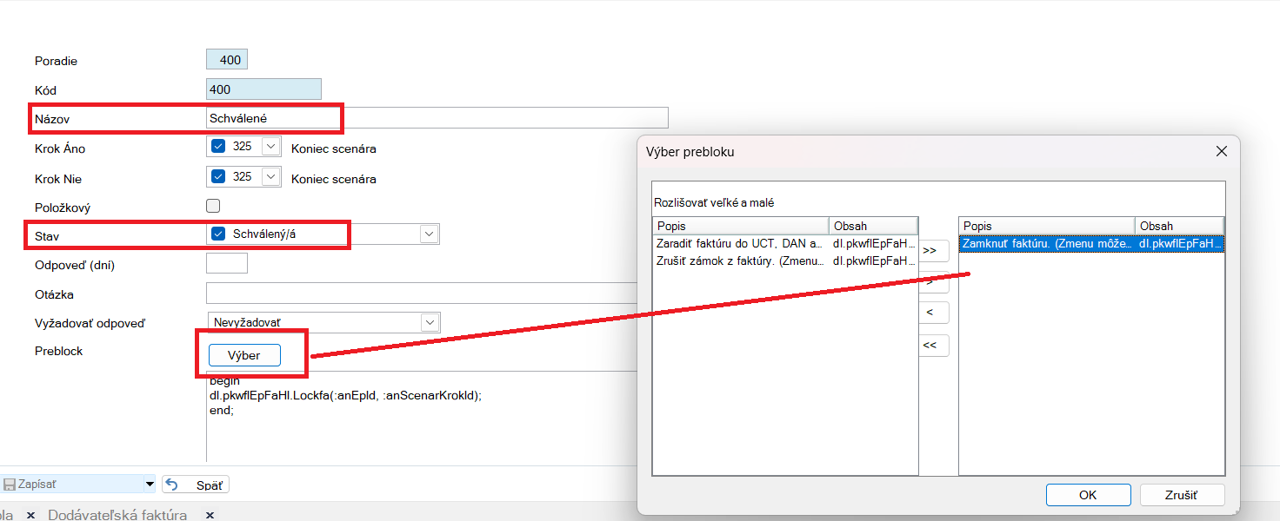Enable the Položkový checkbox
Viewport: 1280px width, 521px height.
point(213,207)
